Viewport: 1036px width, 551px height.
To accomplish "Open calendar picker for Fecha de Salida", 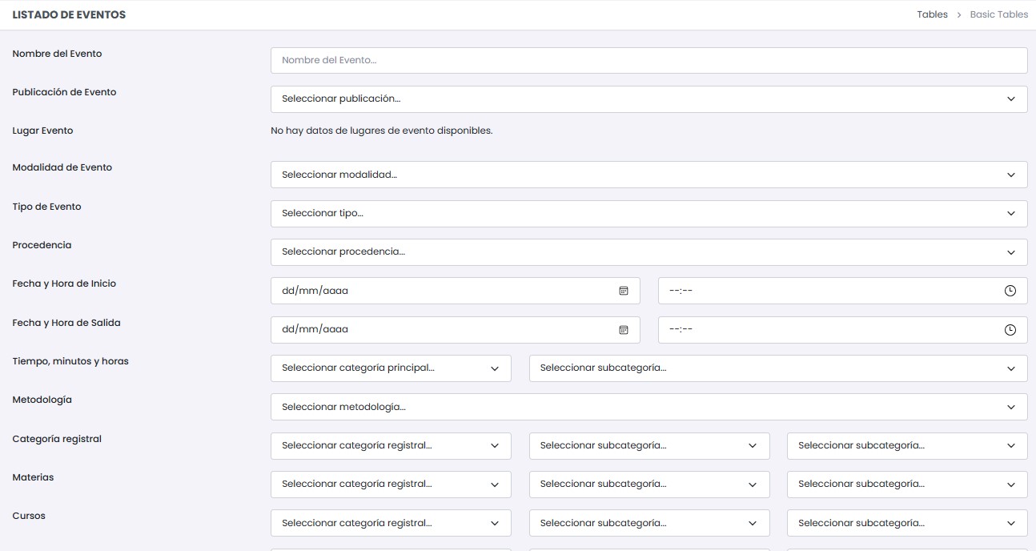I will [624, 329].
